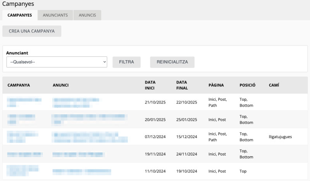
Task: Click the Reinicialitza button
Action: pyautogui.click(x=172, y=62)
